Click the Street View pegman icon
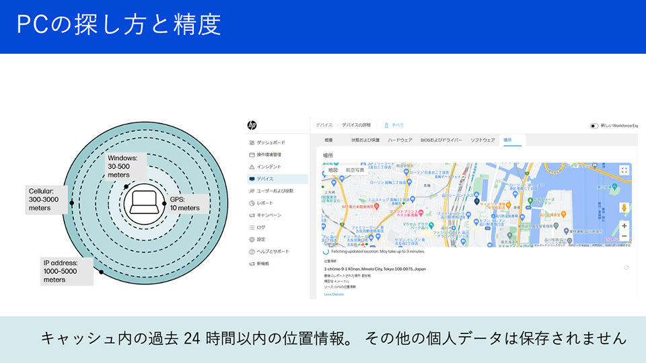Screen dimensions: 646x363 coord(624,208)
